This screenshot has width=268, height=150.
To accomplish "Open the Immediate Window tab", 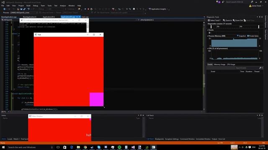I will tap(203, 139).
